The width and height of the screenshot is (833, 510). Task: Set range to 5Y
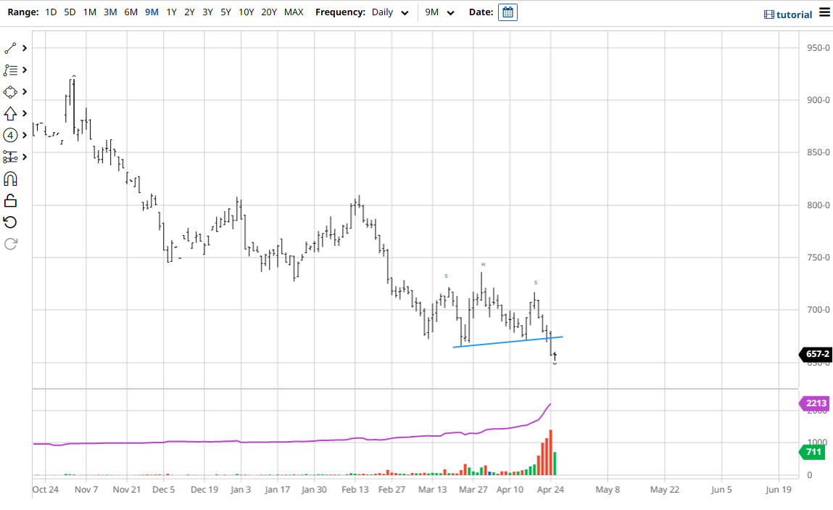225,12
